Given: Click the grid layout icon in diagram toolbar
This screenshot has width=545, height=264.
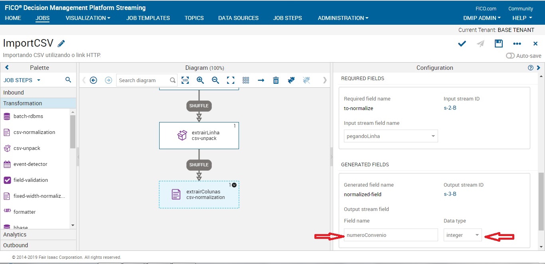Looking at the screenshot, I should pyautogui.click(x=245, y=80).
